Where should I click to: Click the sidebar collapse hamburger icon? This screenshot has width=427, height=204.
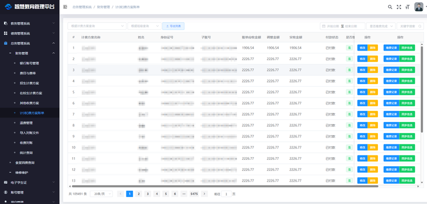coord(65,7)
